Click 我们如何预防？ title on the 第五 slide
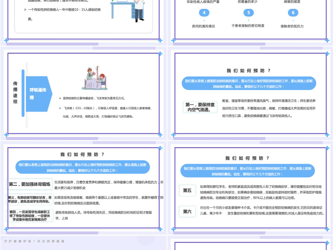The image size is (333, 250). [247, 158]
